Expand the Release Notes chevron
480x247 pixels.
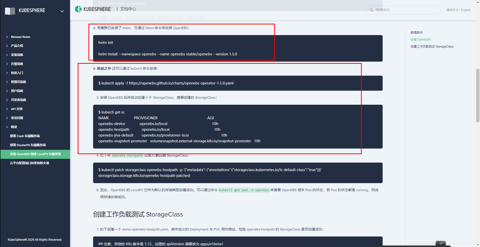(7, 37)
